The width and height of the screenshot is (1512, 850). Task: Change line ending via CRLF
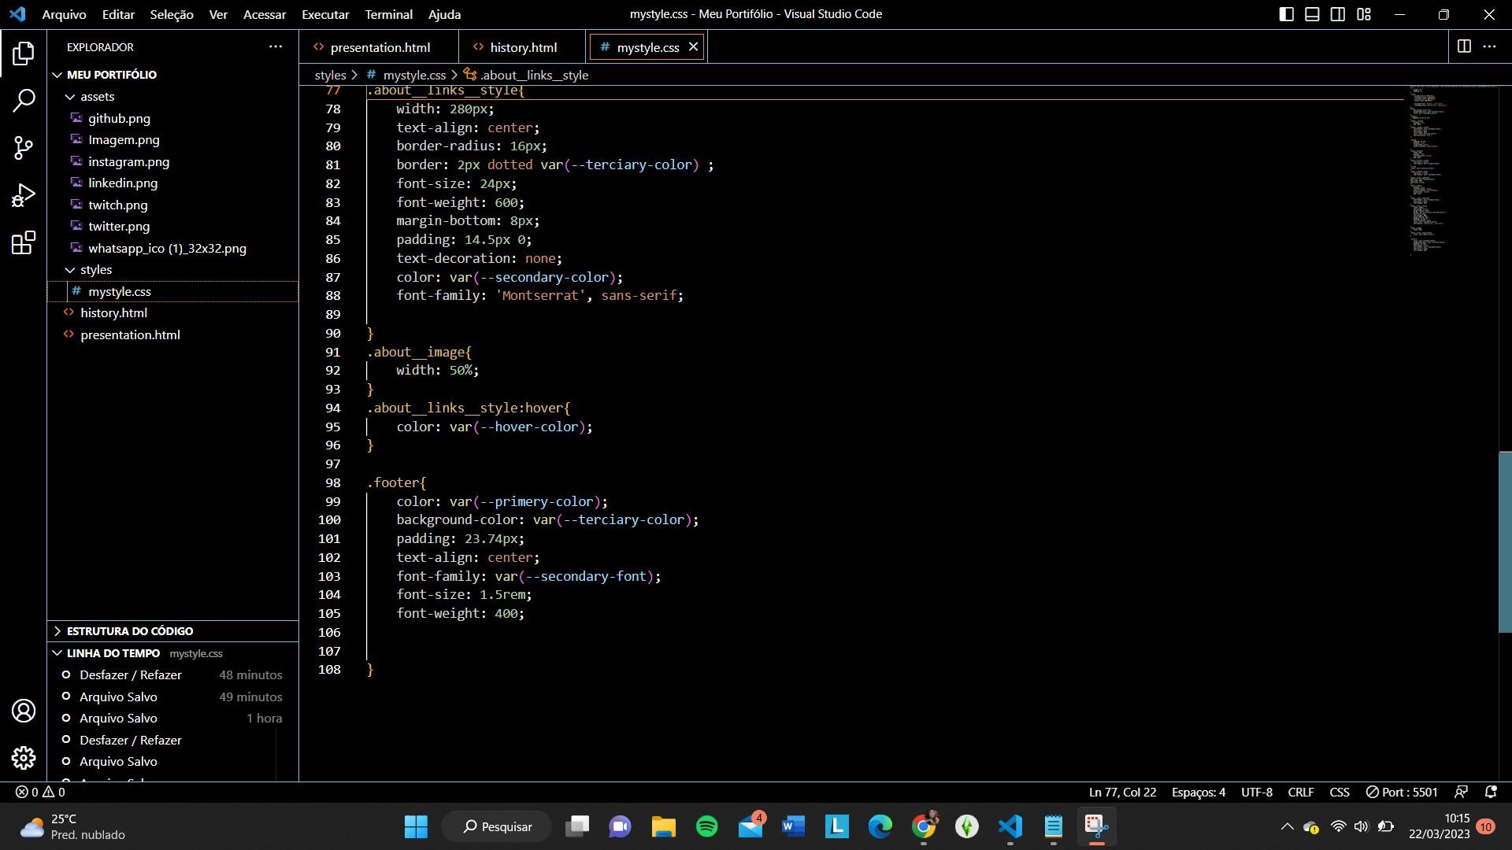[x=1300, y=792]
